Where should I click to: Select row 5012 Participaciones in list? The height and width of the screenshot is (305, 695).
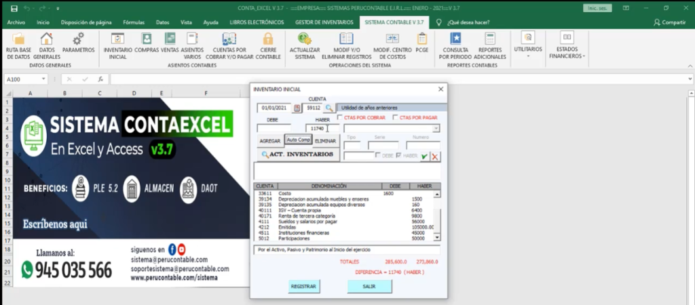[x=344, y=238]
